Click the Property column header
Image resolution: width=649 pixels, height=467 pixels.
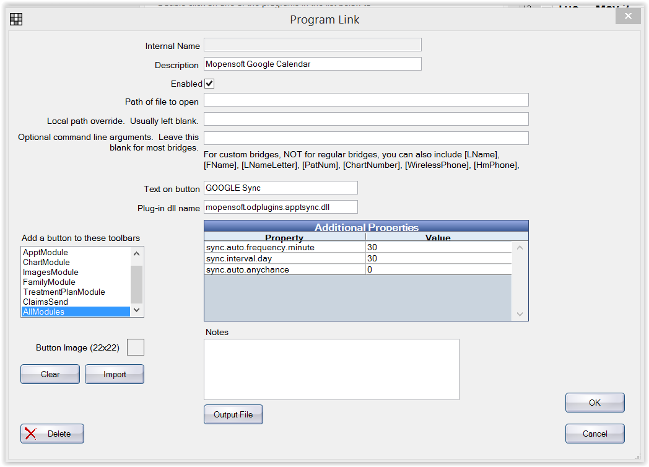[x=284, y=237]
